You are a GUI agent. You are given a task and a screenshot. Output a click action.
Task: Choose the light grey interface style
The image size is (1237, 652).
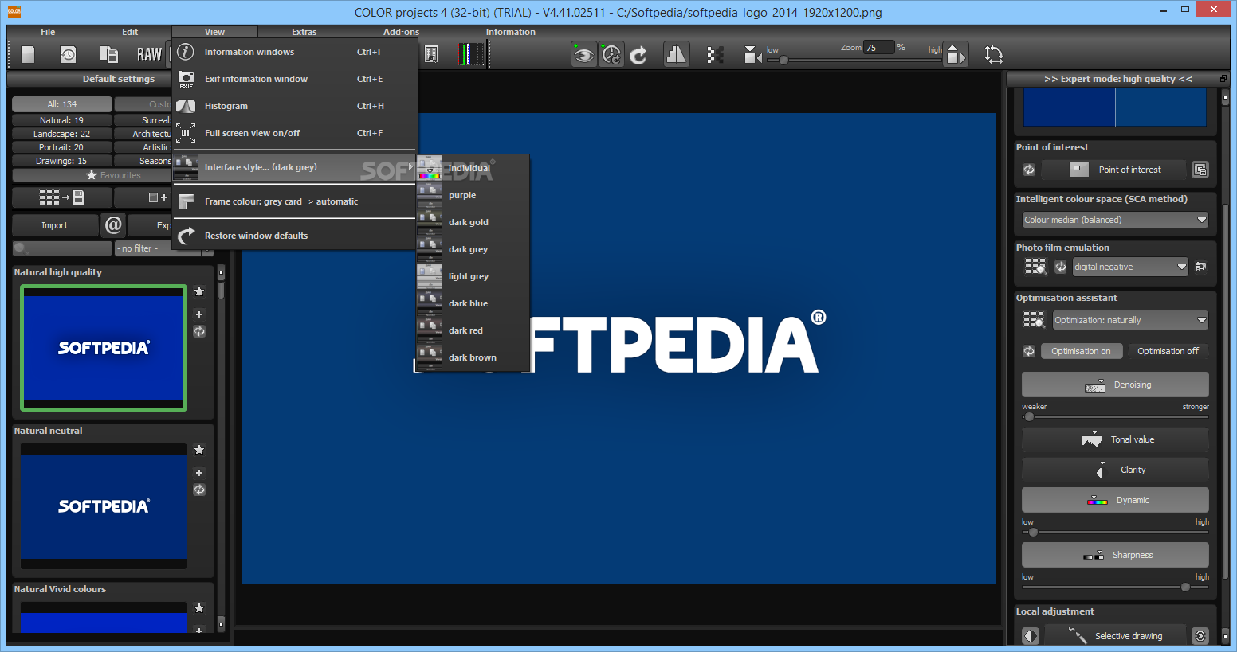[473, 276]
